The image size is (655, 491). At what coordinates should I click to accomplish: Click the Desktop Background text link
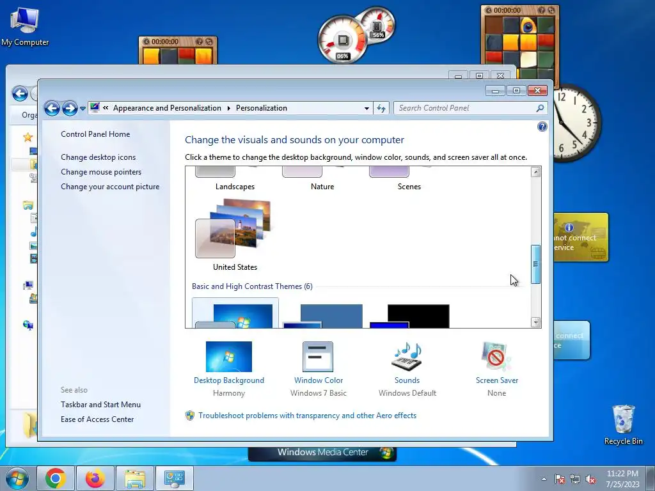point(229,380)
